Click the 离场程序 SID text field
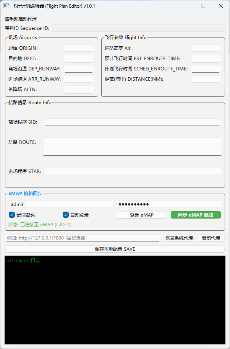Image resolution: width=230 pixels, height=349 pixels. pyautogui.click(x=132, y=122)
